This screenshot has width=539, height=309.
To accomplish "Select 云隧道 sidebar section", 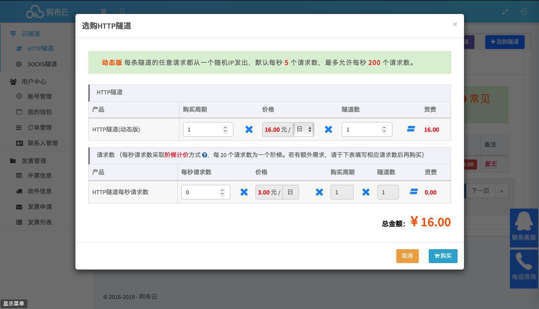I will (x=31, y=33).
